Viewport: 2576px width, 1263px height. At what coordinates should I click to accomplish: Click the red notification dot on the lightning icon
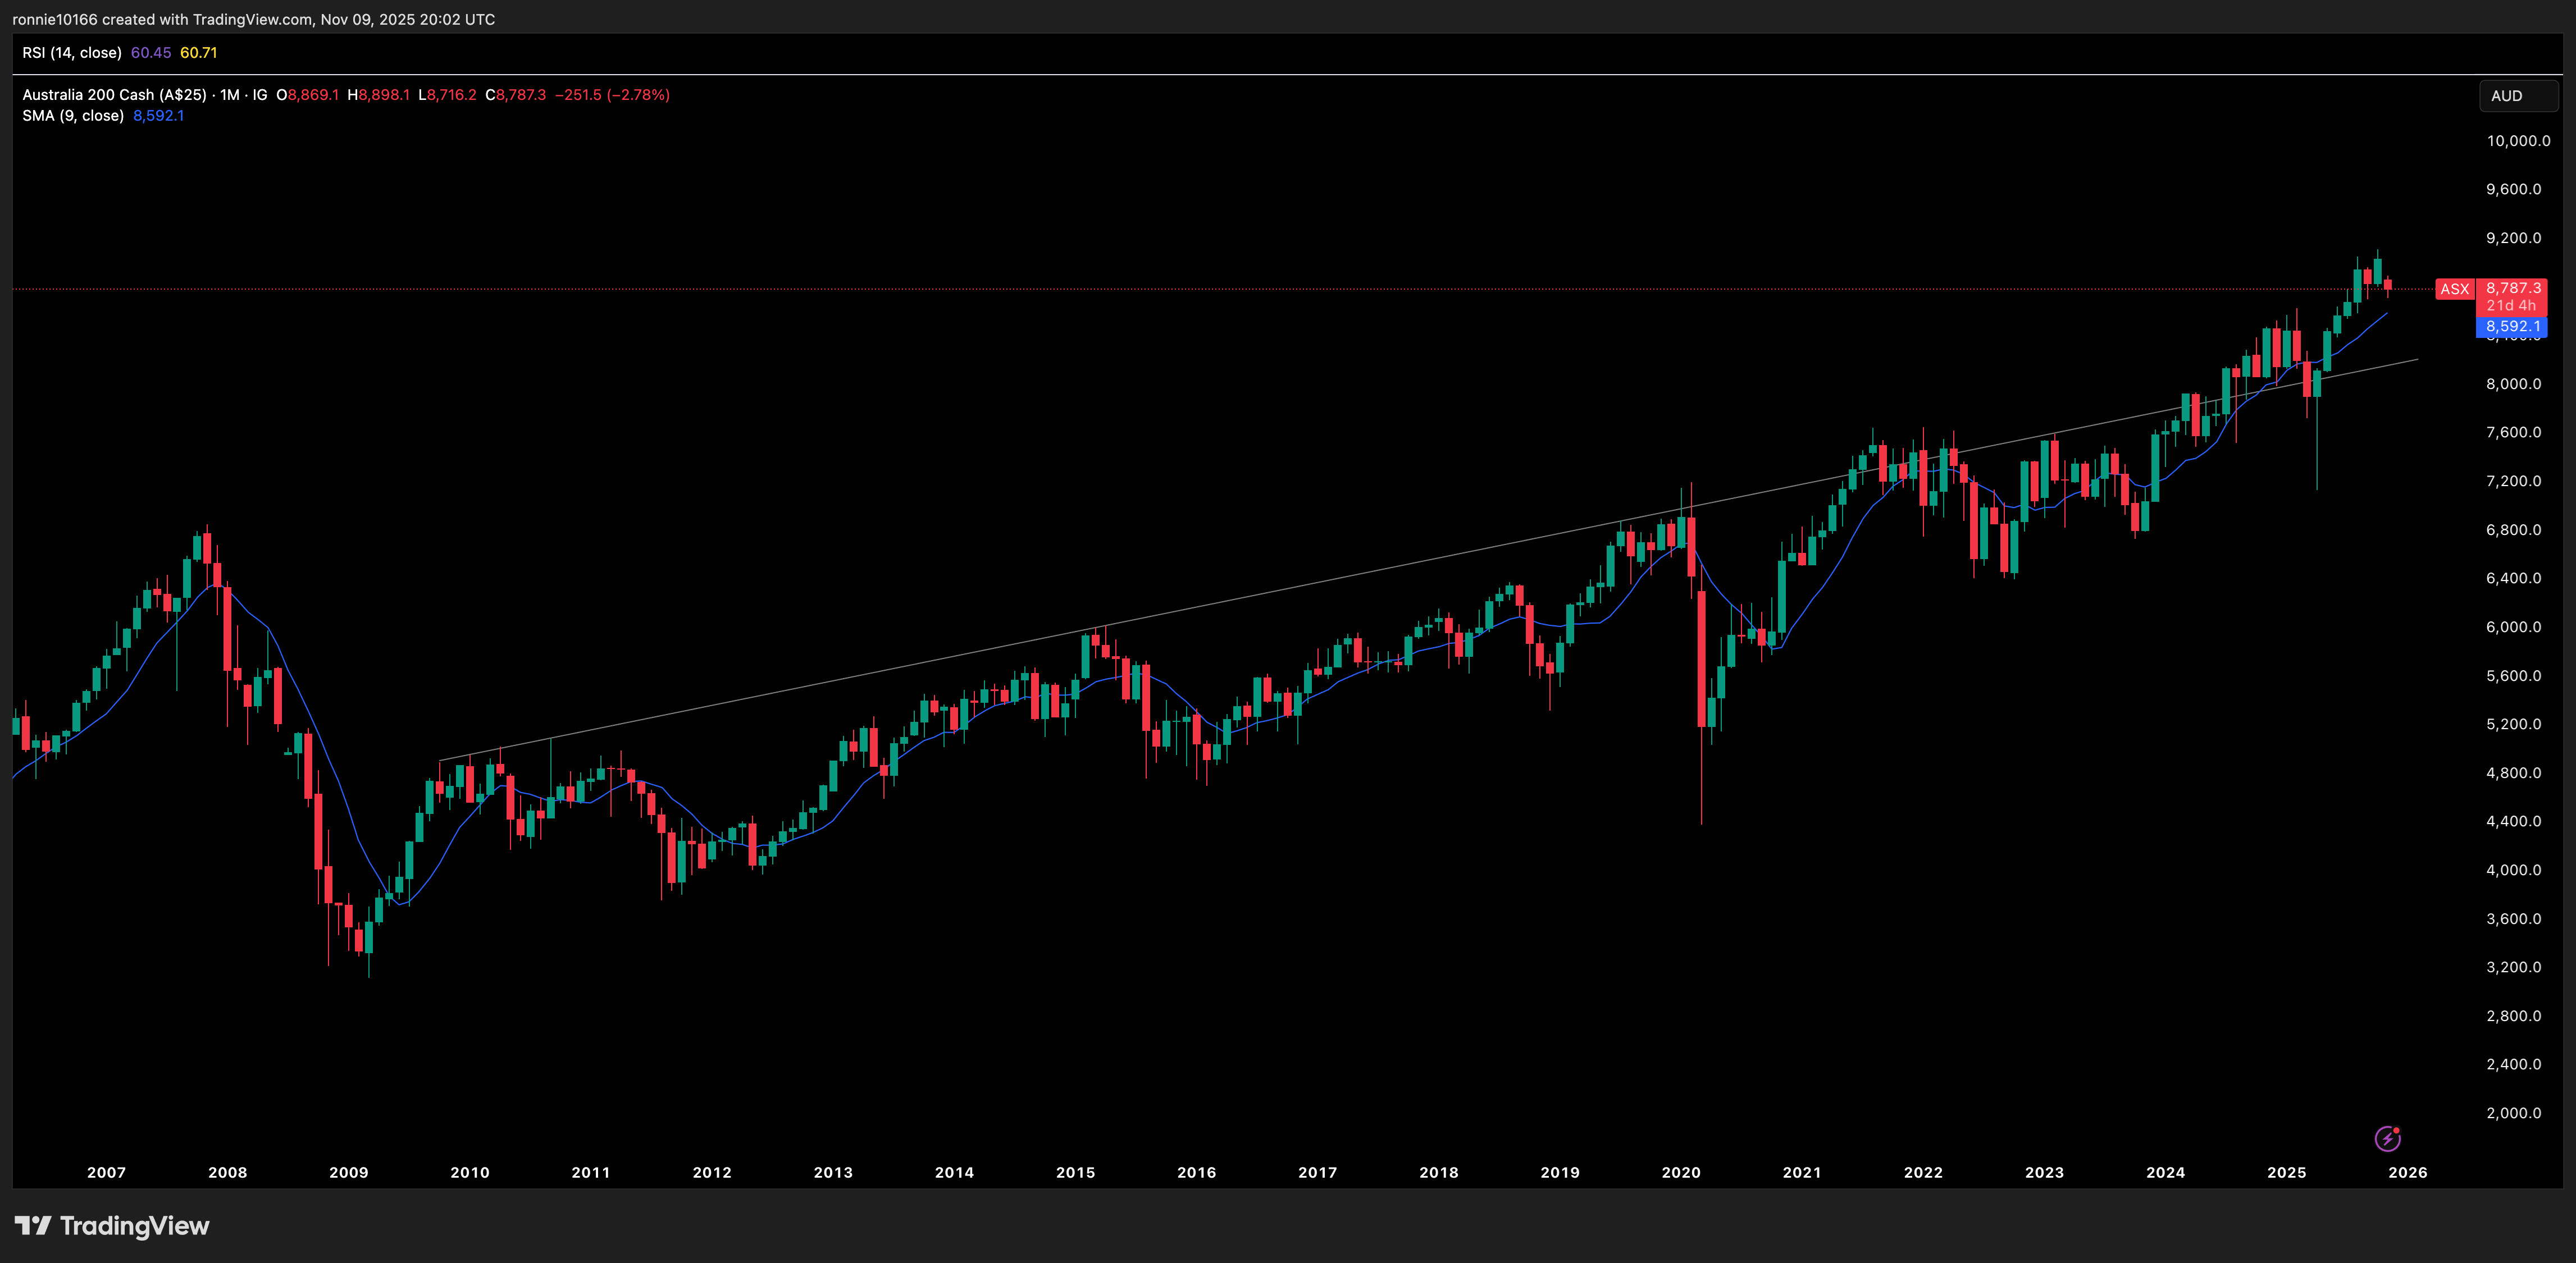coord(2397,1129)
